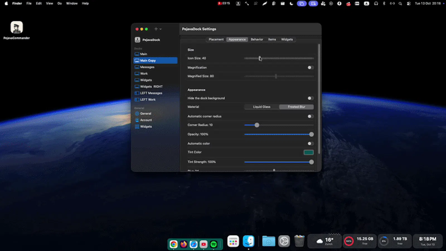Open the Work dock entry
This screenshot has width=446, height=251.
(155, 73)
